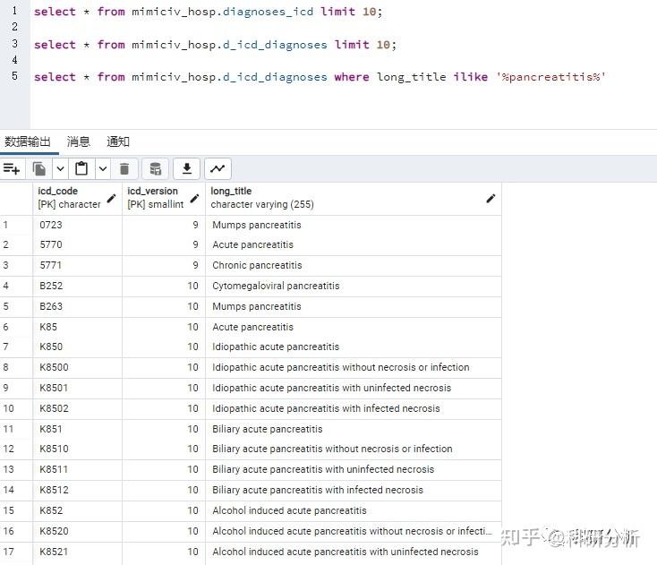Screen dimensions: 657x565
Task: Click cell with code 5770
Action: [x=77, y=245]
